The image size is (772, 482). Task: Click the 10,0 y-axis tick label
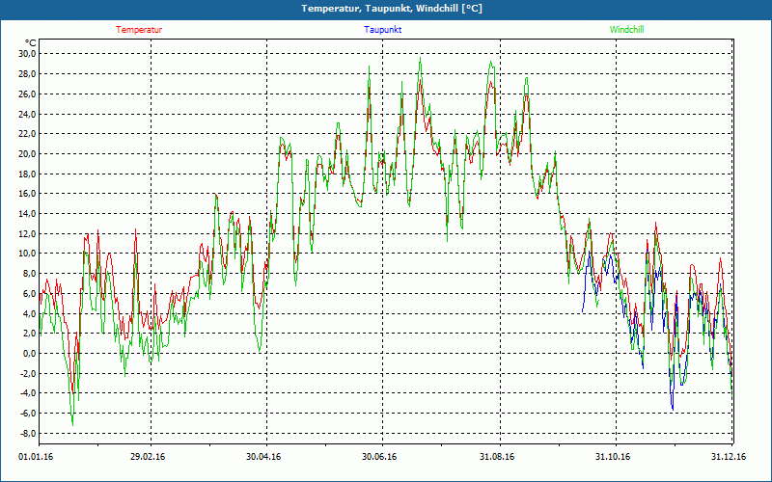click(25, 254)
